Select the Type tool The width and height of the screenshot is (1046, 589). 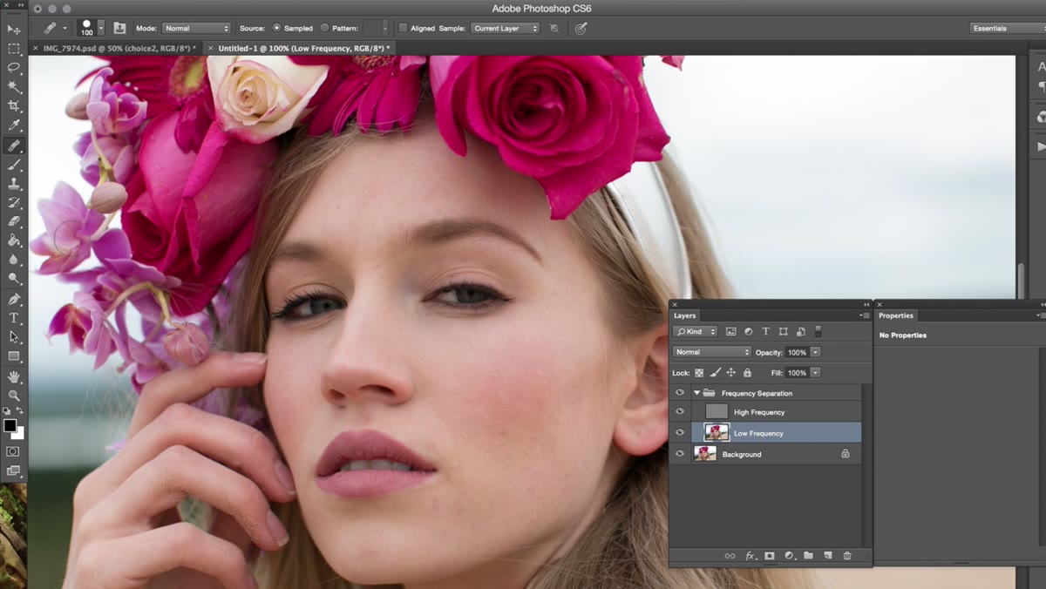pos(14,318)
